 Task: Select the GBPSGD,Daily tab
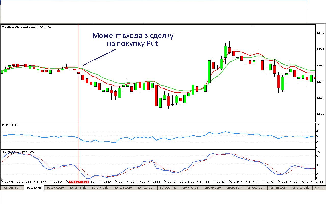point(301,188)
